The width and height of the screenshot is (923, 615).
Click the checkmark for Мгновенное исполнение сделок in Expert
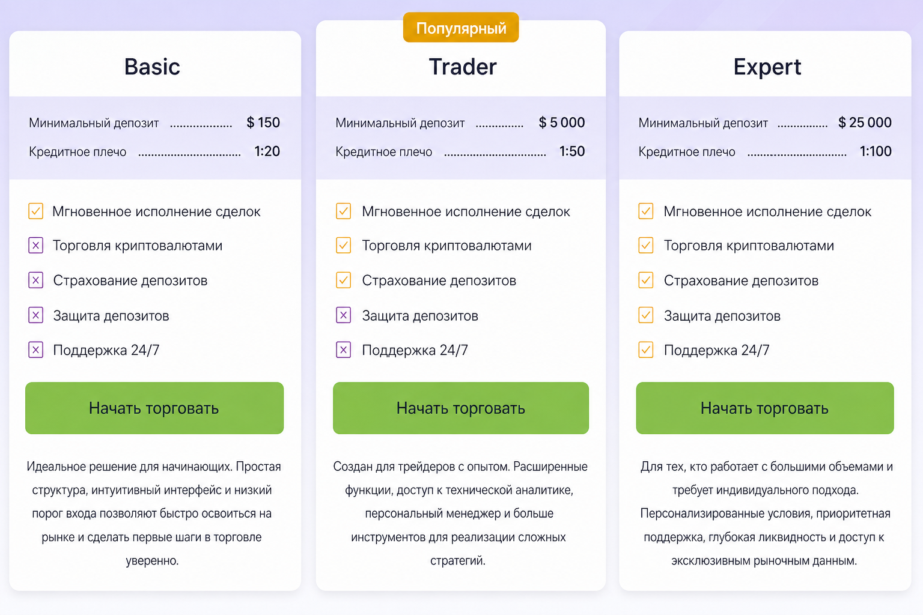(645, 211)
